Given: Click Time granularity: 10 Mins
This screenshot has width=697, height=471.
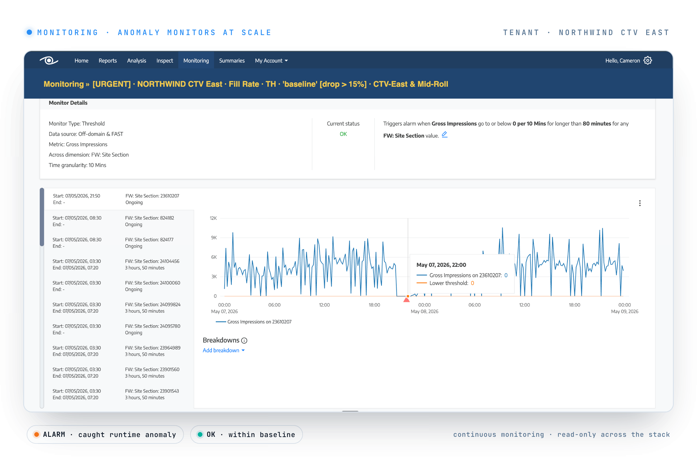Looking at the screenshot, I should click(77, 165).
